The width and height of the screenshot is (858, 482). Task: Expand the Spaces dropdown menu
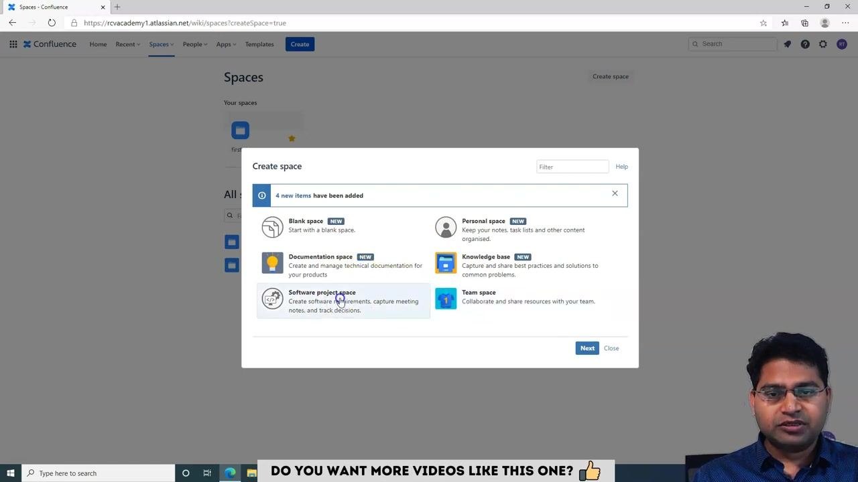click(x=162, y=44)
